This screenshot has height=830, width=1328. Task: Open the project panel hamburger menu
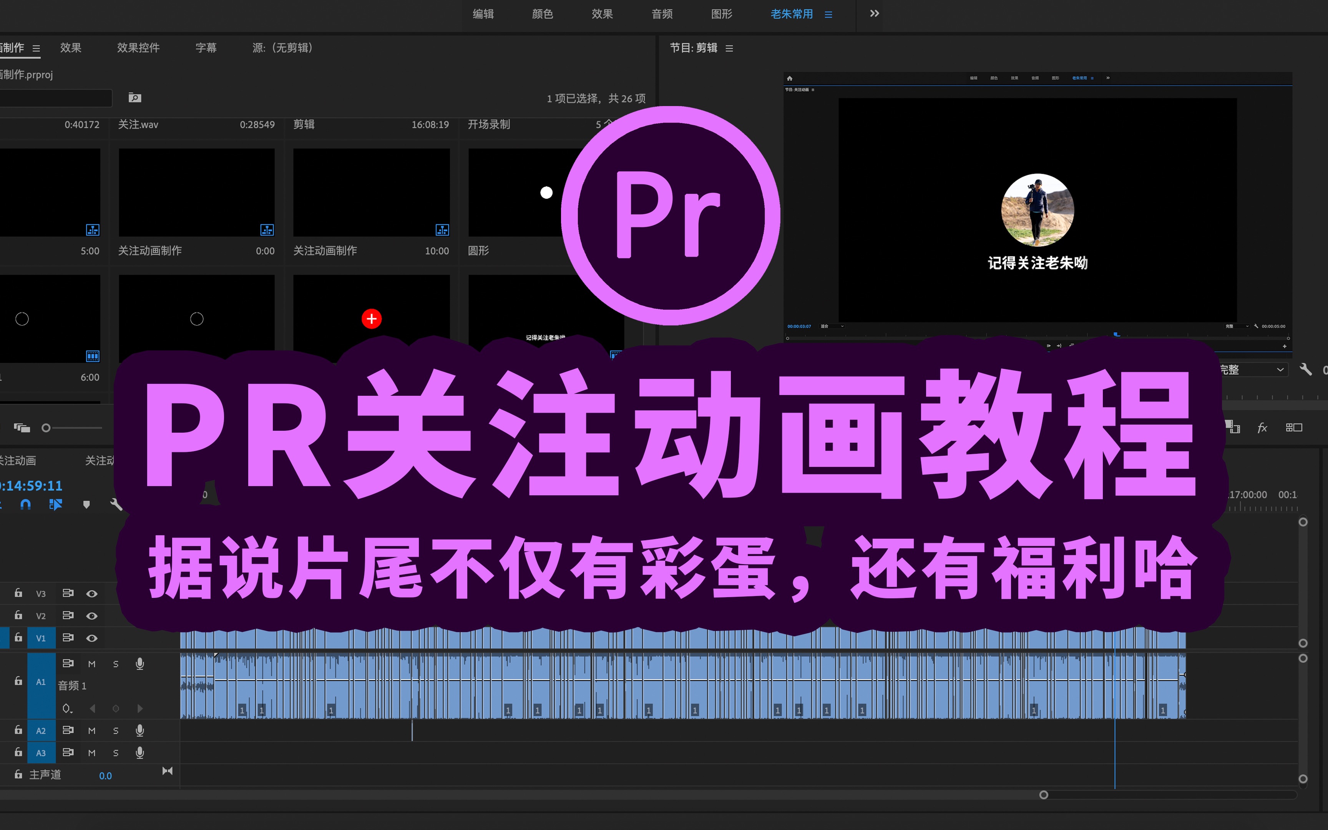36,48
